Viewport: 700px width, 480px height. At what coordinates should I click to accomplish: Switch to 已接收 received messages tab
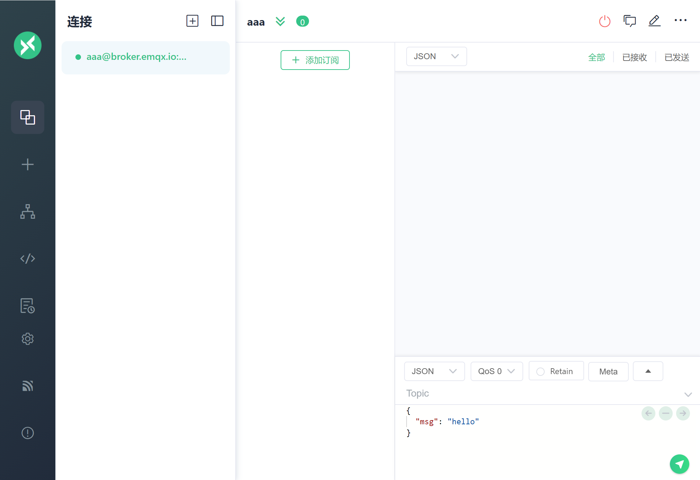pos(634,57)
